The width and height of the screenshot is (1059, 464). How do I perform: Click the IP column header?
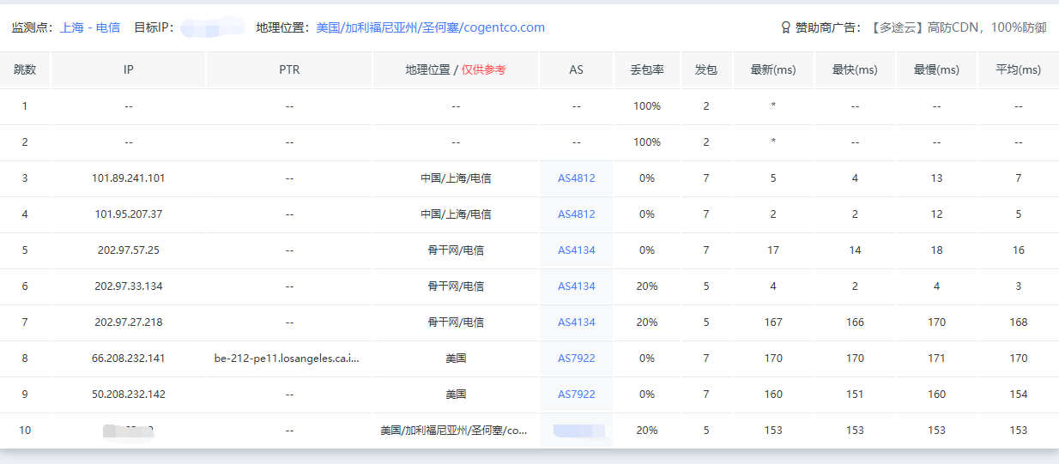[x=129, y=70]
